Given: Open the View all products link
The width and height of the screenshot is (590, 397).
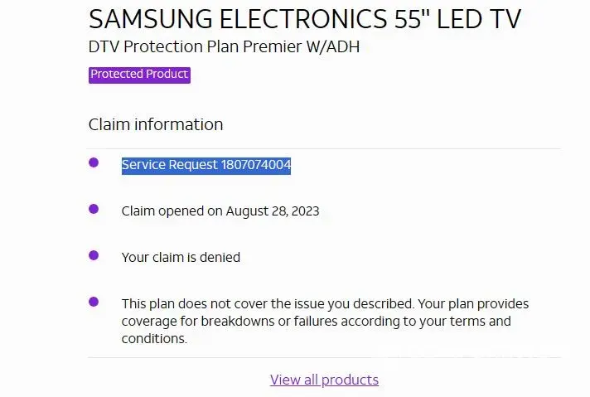Looking at the screenshot, I should point(324,380).
